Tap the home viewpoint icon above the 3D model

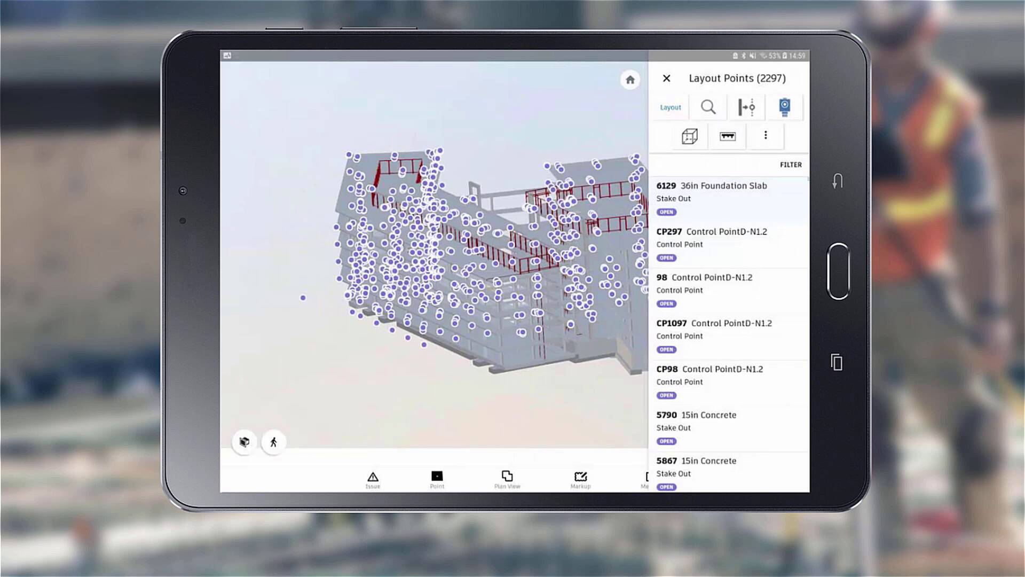pos(630,80)
